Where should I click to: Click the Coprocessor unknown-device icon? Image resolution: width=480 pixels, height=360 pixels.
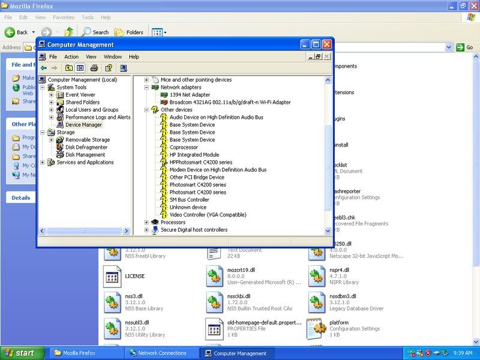pyautogui.click(x=164, y=147)
